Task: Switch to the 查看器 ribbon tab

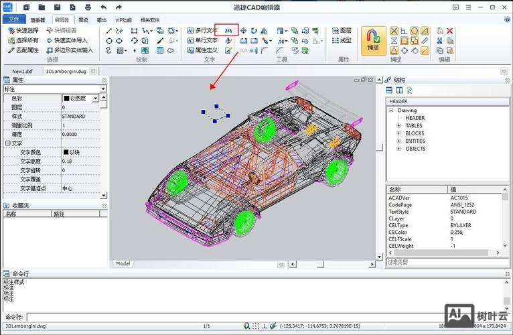Action: coord(38,20)
